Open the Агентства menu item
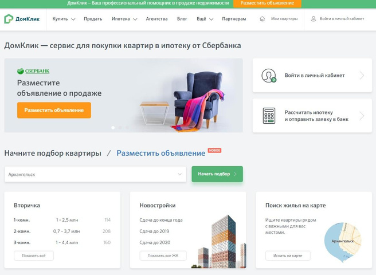The height and width of the screenshot is (275, 376). tap(157, 19)
